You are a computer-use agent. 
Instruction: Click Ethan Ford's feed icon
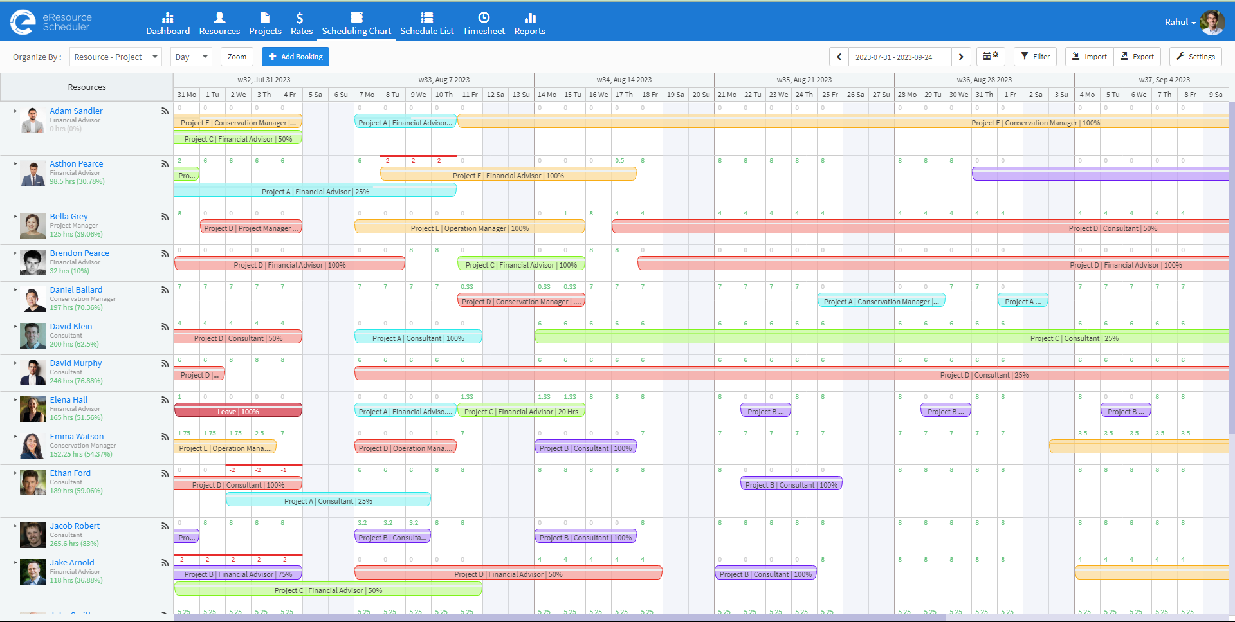165,473
